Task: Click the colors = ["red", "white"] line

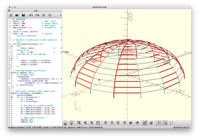Action: tap(25, 32)
